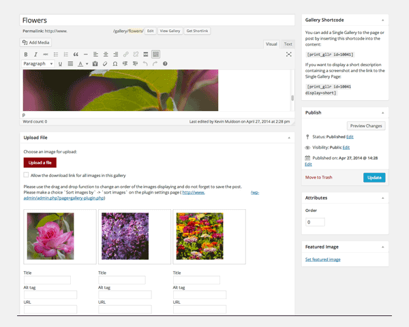Screen dimensions: 409x327
Task: Click Move to Trash
Action: pos(319,177)
